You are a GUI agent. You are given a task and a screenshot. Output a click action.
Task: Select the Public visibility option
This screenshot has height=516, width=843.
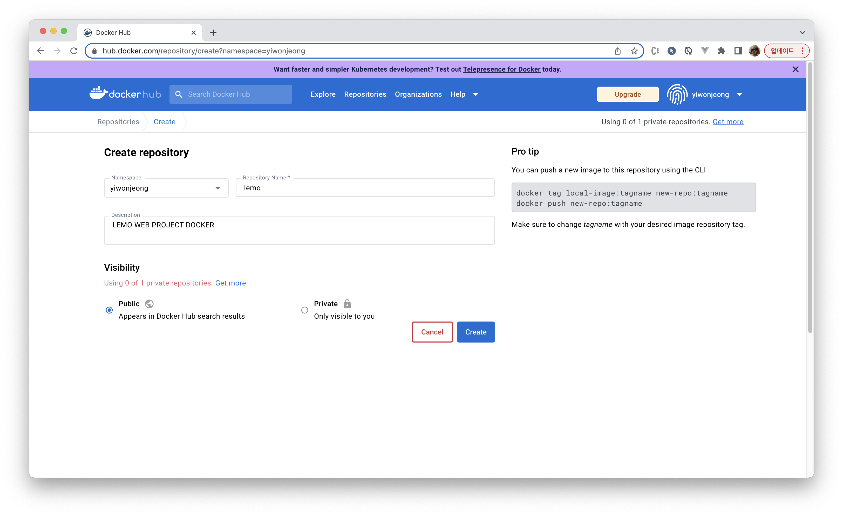pyautogui.click(x=109, y=310)
